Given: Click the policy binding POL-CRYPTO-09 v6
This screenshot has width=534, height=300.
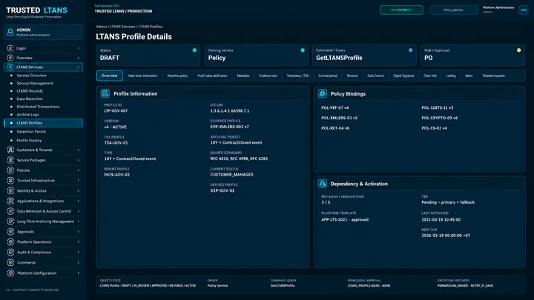Looking at the screenshot, I should [439, 118].
